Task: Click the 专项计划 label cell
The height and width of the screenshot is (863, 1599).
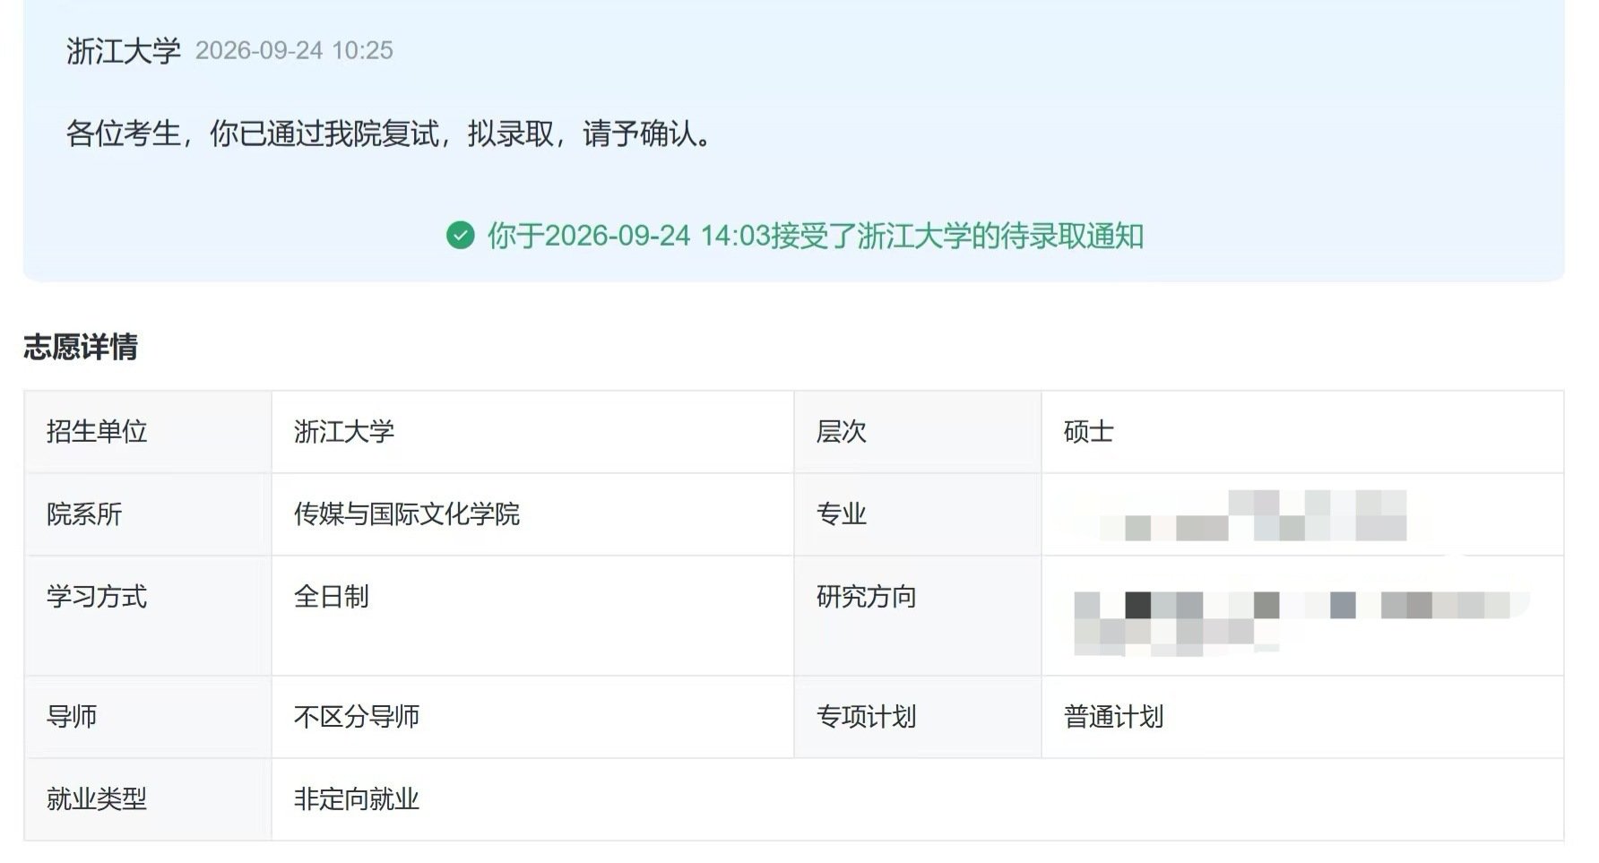Action: point(918,717)
